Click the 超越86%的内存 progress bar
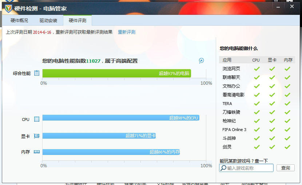 (111, 152)
